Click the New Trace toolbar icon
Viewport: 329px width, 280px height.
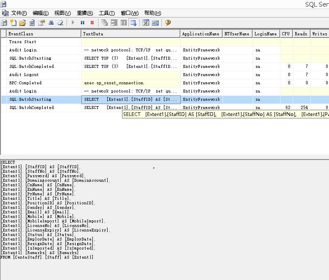[4, 23]
